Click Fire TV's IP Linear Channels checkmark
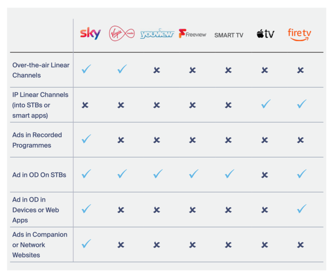336x273 pixels. (301, 105)
